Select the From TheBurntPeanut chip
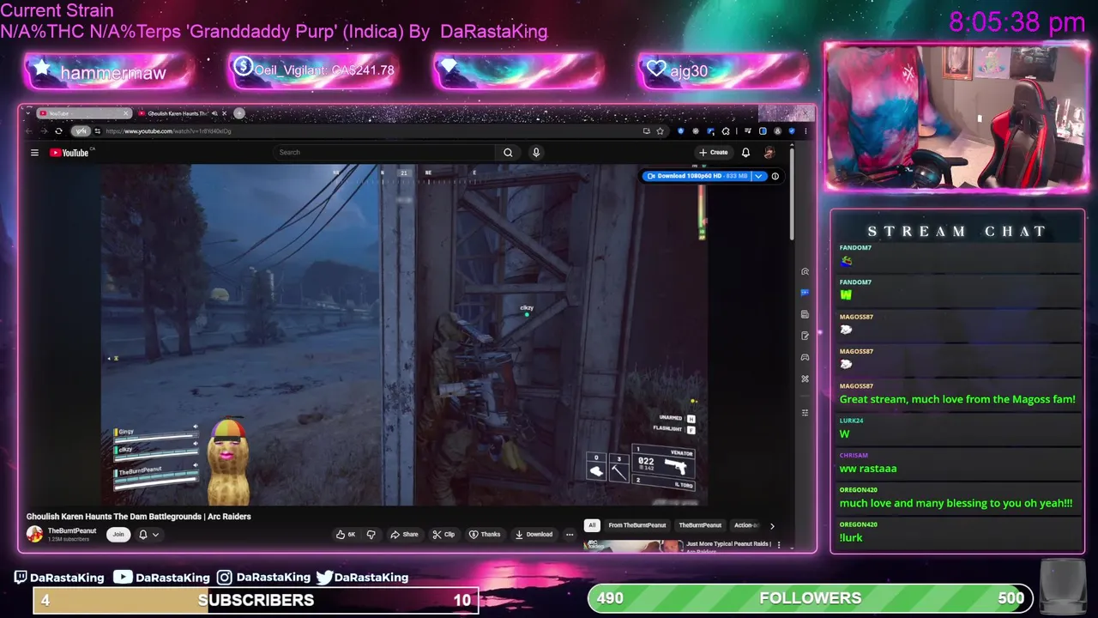This screenshot has height=618, width=1098. pyautogui.click(x=637, y=525)
